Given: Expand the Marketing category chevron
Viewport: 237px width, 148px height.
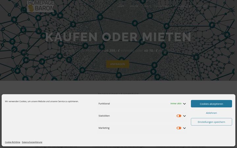Looking at the screenshot, I should click(184, 128).
